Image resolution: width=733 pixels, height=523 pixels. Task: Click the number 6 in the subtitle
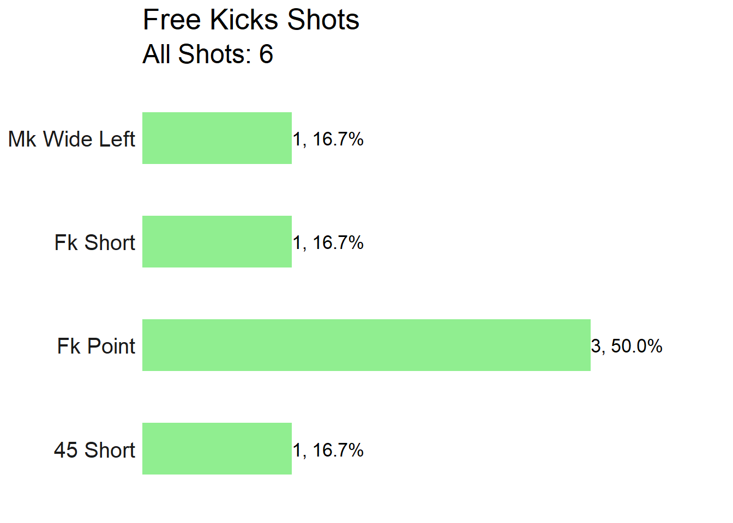point(266,54)
